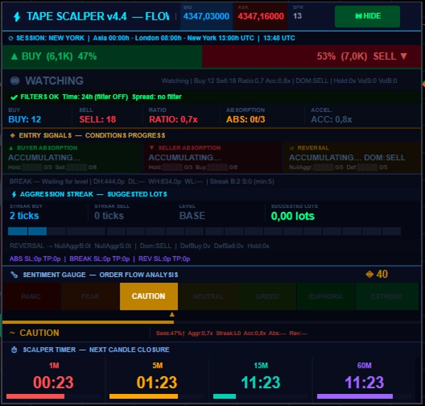Screen dimensions: 425x406
Task: Click the streak sell 0 ticks value
Action: click(x=109, y=215)
